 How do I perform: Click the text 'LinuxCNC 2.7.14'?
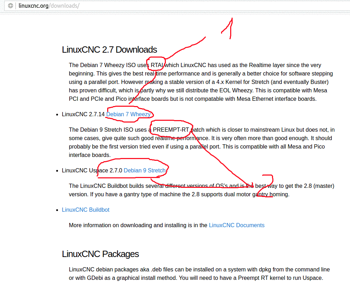point(83,114)
